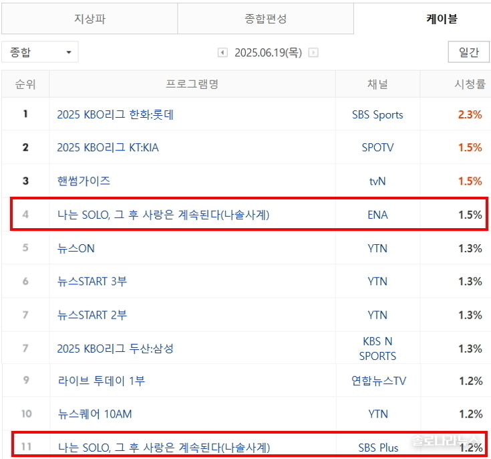Open the 종합 category dropdown
This screenshot has height=459, width=491.
40,52
